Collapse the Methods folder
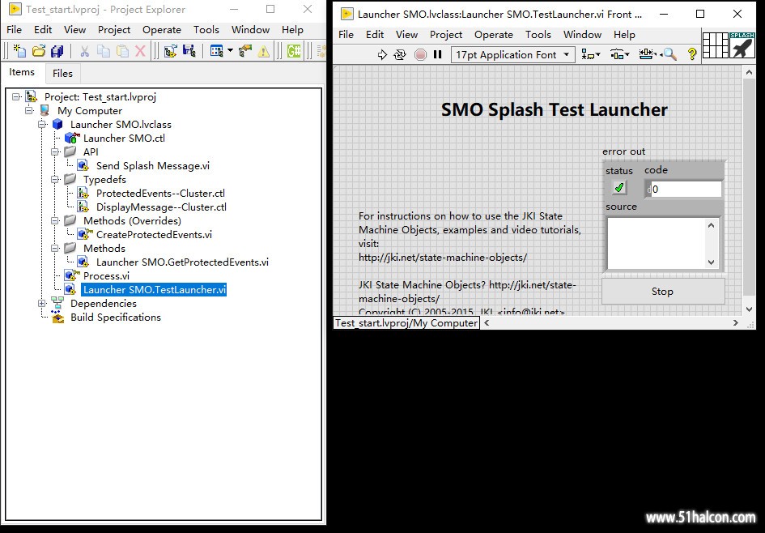The width and height of the screenshot is (765, 533). coord(55,248)
